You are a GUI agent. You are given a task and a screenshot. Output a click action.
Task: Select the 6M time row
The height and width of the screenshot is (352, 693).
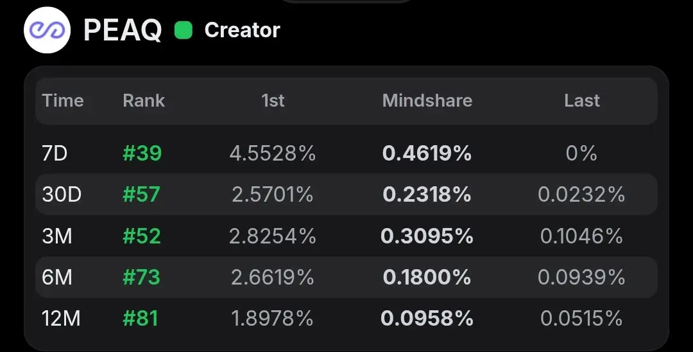[346, 277]
